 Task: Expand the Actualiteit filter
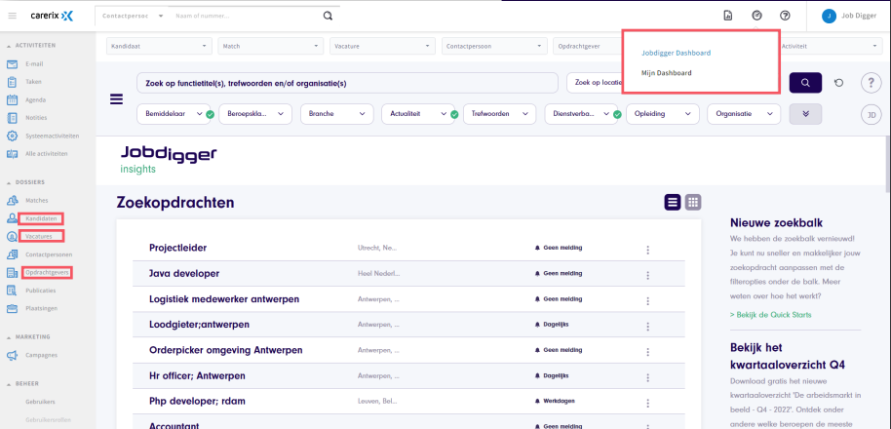[x=416, y=114]
